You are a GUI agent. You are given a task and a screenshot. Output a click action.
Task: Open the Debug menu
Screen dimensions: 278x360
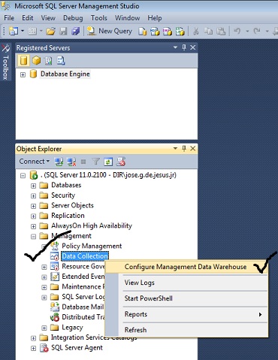(x=73, y=18)
